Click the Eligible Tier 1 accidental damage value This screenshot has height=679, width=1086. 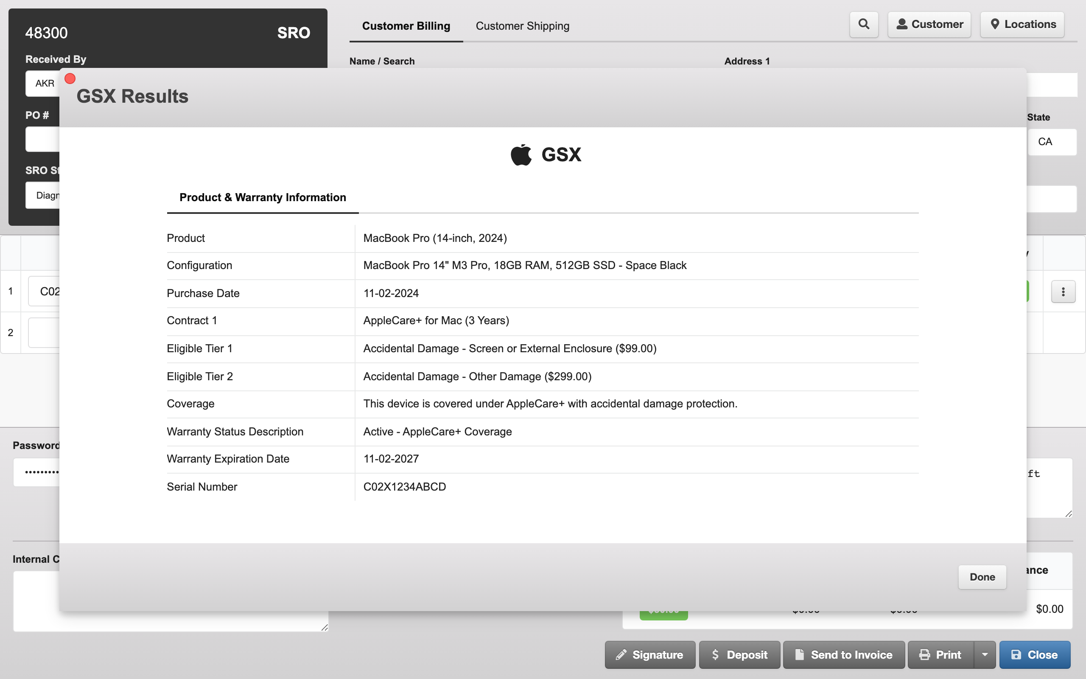click(510, 348)
